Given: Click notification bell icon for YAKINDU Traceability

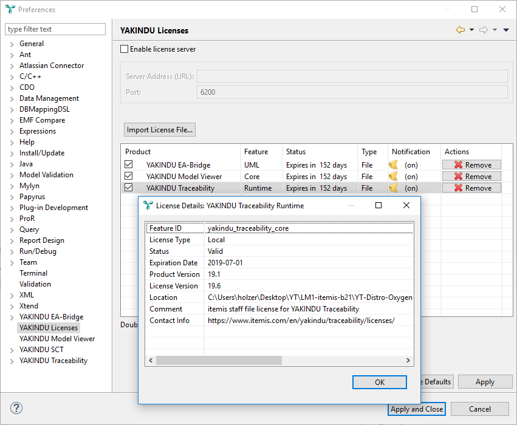Looking at the screenshot, I should pos(394,188).
